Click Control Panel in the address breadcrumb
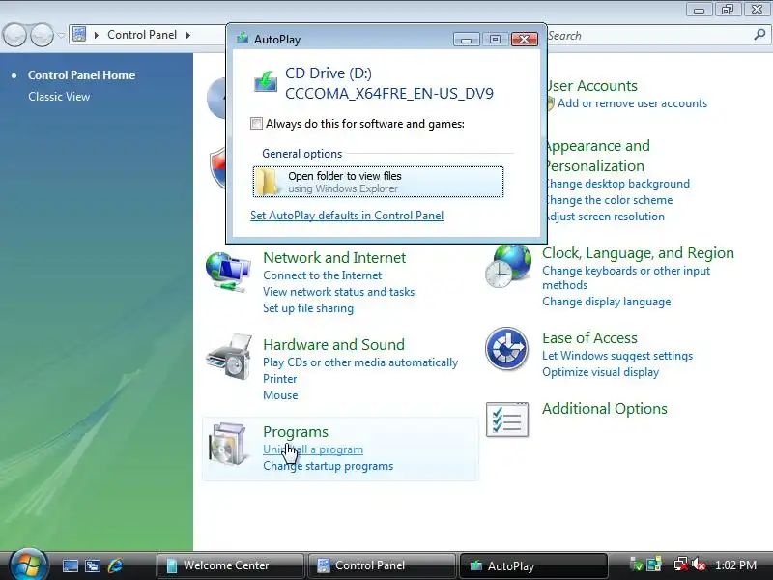Screen dimensions: 773x580 (142, 35)
